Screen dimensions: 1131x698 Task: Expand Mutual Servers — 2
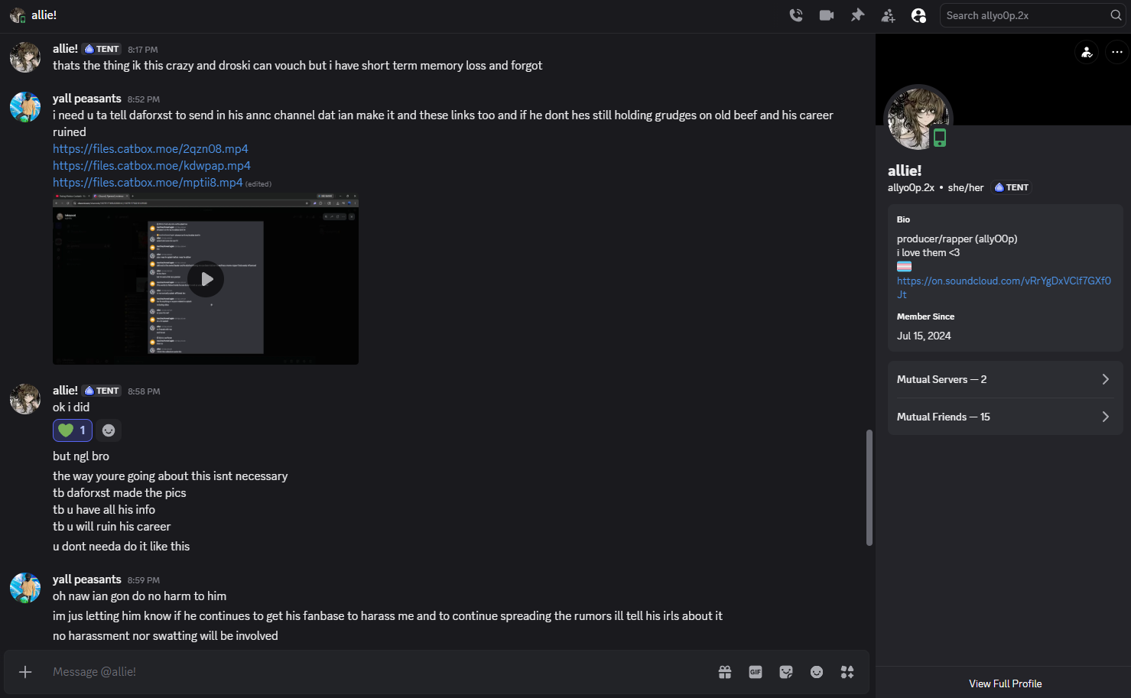[1005, 379]
